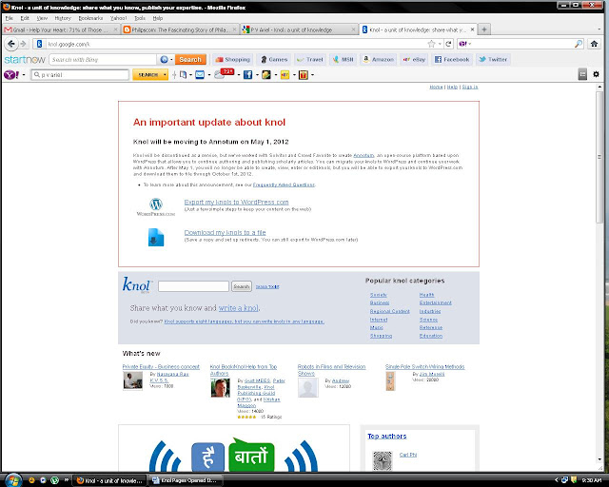Click the blue download file icon
609x487 pixels.
[156, 237]
